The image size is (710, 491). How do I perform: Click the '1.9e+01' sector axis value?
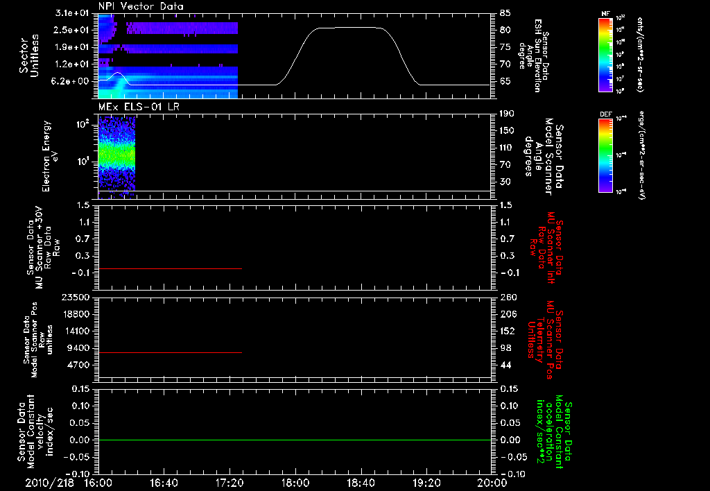pos(72,47)
